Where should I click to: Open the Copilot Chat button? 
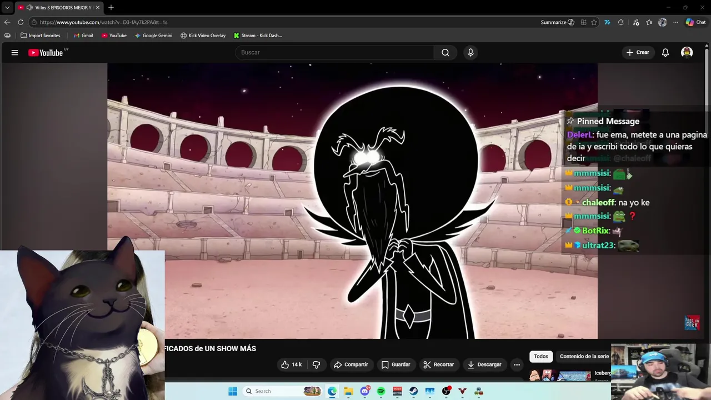pyautogui.click(x=695, y=22)
